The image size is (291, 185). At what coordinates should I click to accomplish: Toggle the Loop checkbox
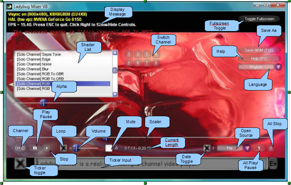[x=64, y=148]
